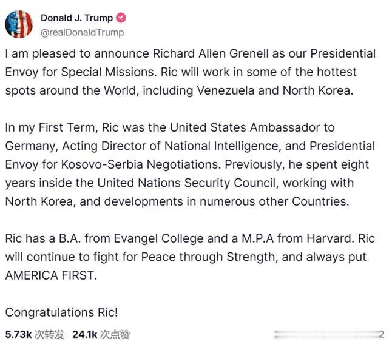Click the 次转发 reposts label
The width and height of the screenshot is (392, 347).
49,334
